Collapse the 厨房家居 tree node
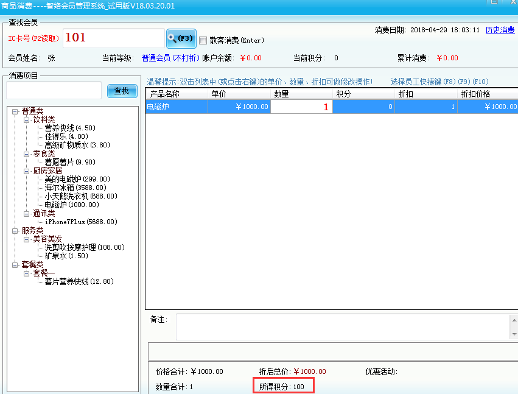The image size is (518, 394). pos(26,171)
